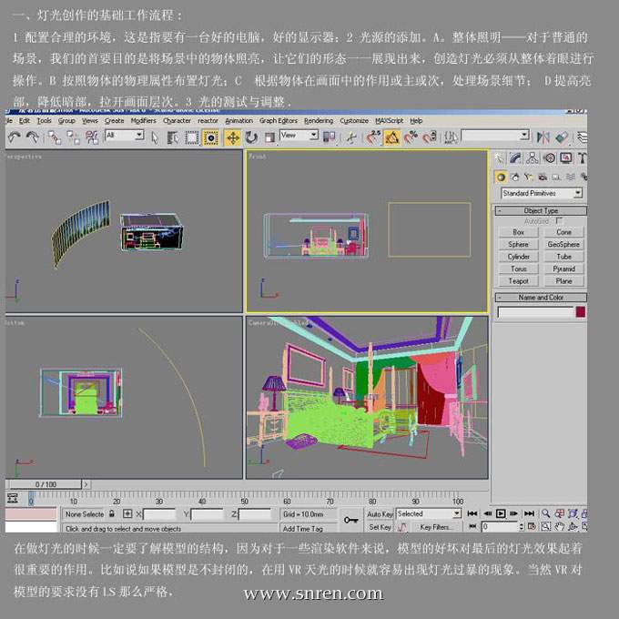Activate the Select and Uniform Scale tool
The height and width of the screenshot is (619, 619).
[269, 137]
